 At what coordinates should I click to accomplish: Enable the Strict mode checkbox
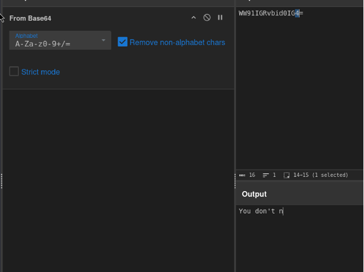[14, 72]
